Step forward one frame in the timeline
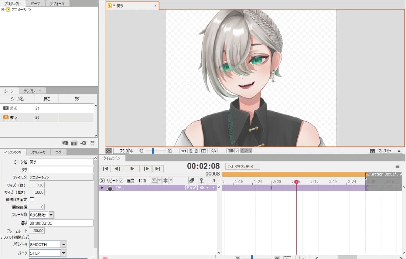The image size is (406, 259). point(146,168)
